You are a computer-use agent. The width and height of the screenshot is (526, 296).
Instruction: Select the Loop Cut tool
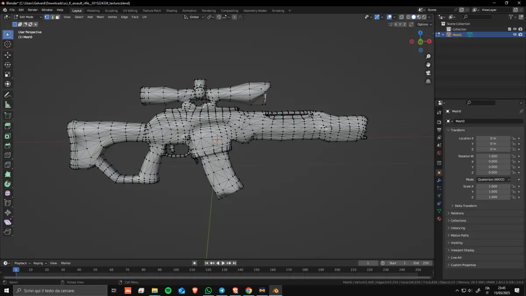pos(8,155)
